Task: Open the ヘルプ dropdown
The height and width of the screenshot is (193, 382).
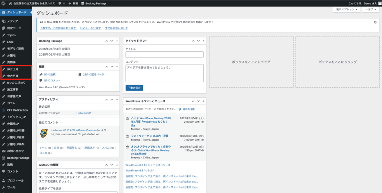Action: tap(370, 9)
